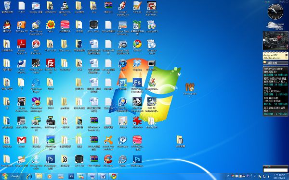Click the volume speaker tray icon
Image resolution: width=289 pixels, height=180 pixels.
click(268, 176)
